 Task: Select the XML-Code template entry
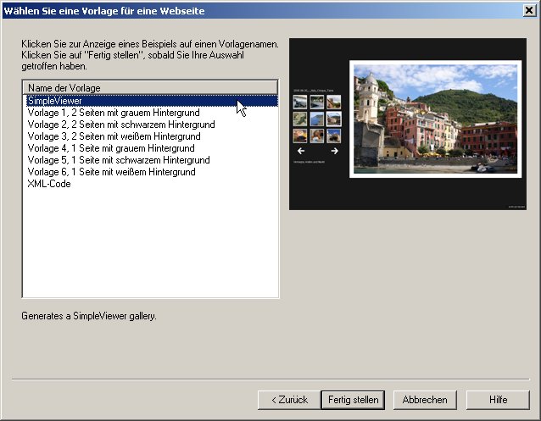(49, 184)
